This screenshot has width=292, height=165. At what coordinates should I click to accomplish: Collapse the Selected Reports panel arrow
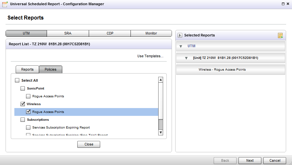[180, 35]
